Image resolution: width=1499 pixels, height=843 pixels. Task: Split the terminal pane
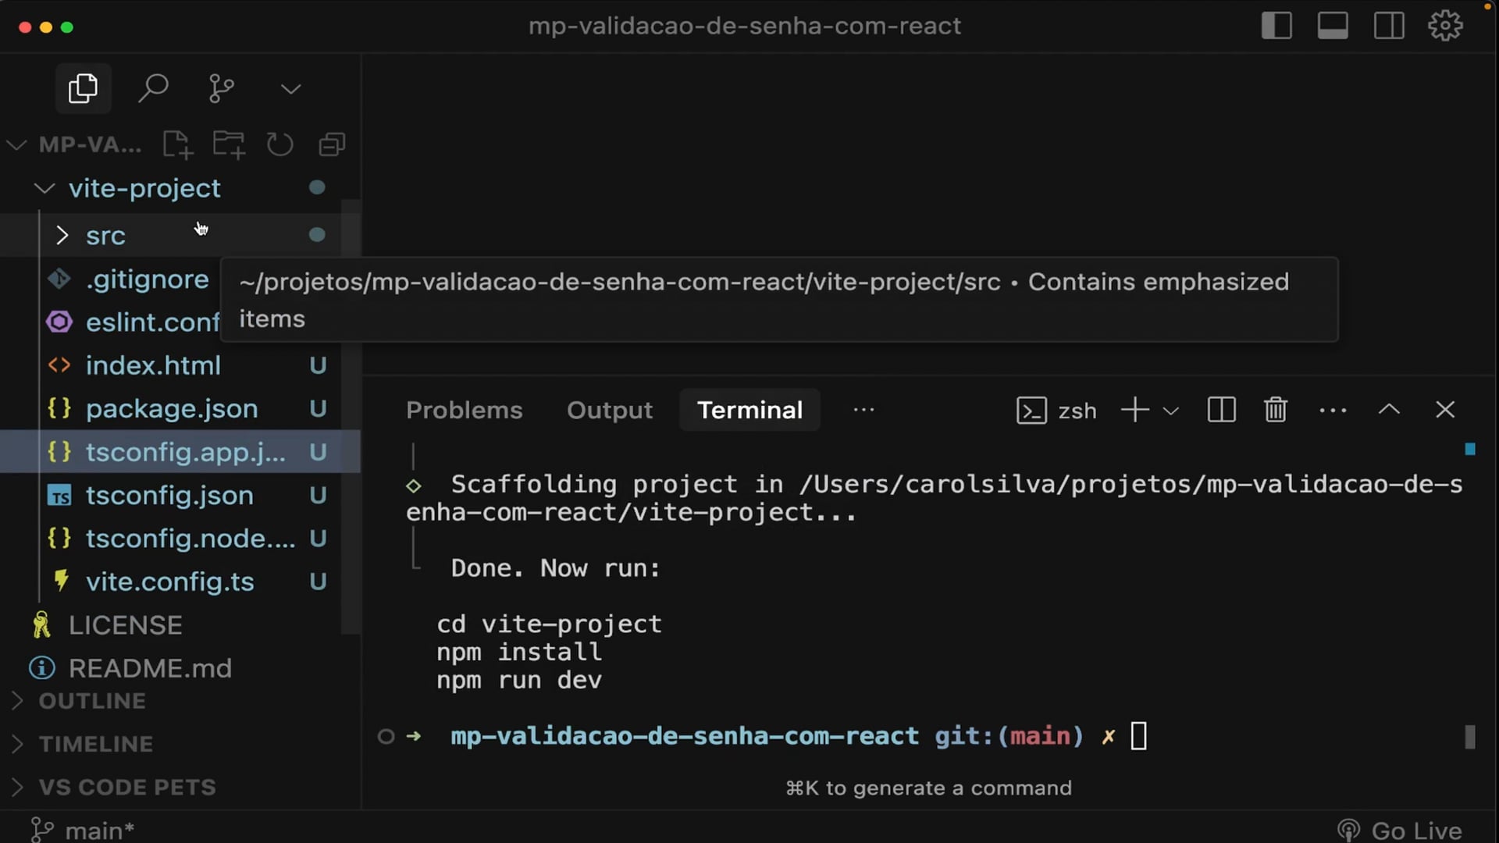coord(1221,410)
